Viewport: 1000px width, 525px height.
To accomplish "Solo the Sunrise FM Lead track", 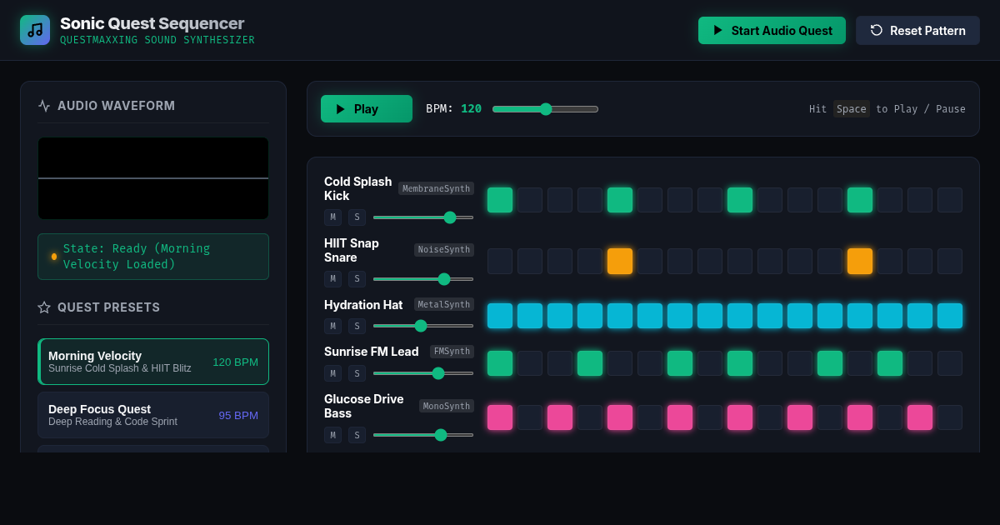I will tap(357, 373).
